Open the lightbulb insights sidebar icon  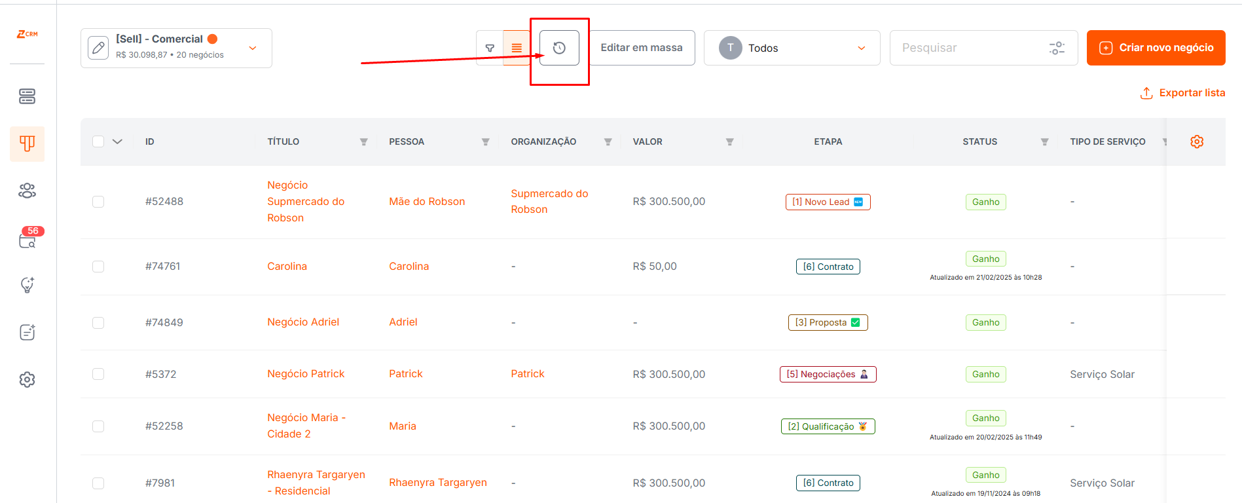click(27, 285)
